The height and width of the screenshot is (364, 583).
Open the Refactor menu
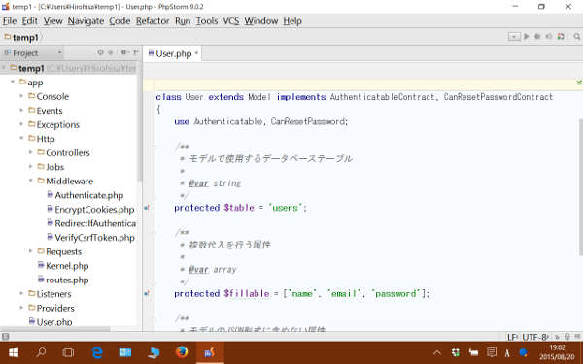pyautogui.click(x=153, y=21)
